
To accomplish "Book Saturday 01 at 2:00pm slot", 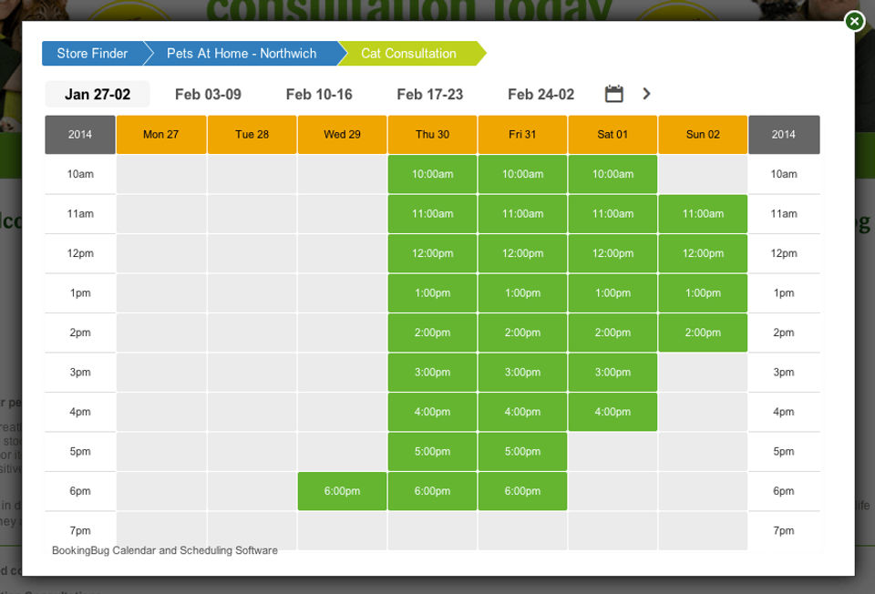I will click(612, 333).
